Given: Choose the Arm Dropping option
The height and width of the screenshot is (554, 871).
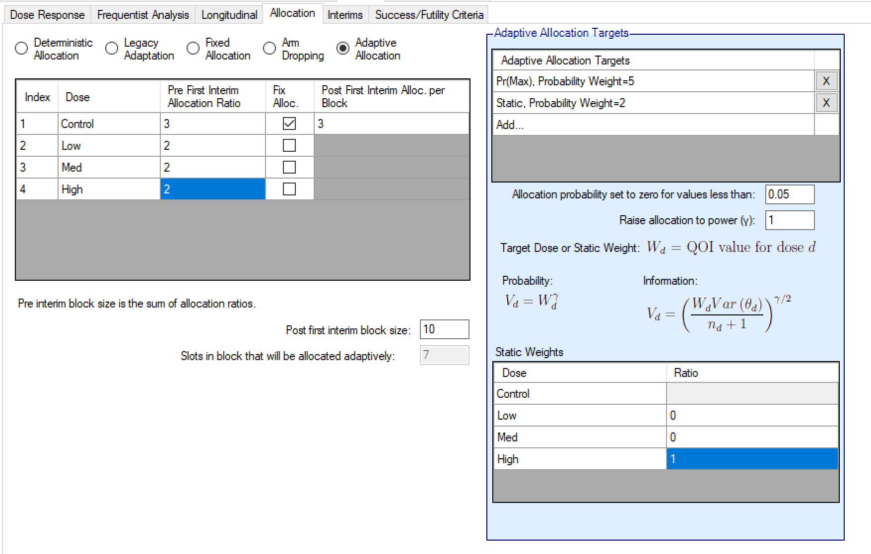Looking at the screenshot, I should click(x=269, y=49).
